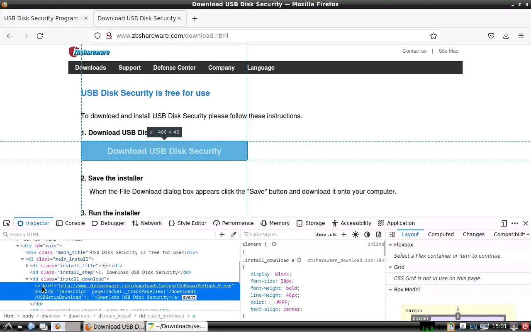
Task: Click the Save to Pocket icon
Action: point(491,36)
